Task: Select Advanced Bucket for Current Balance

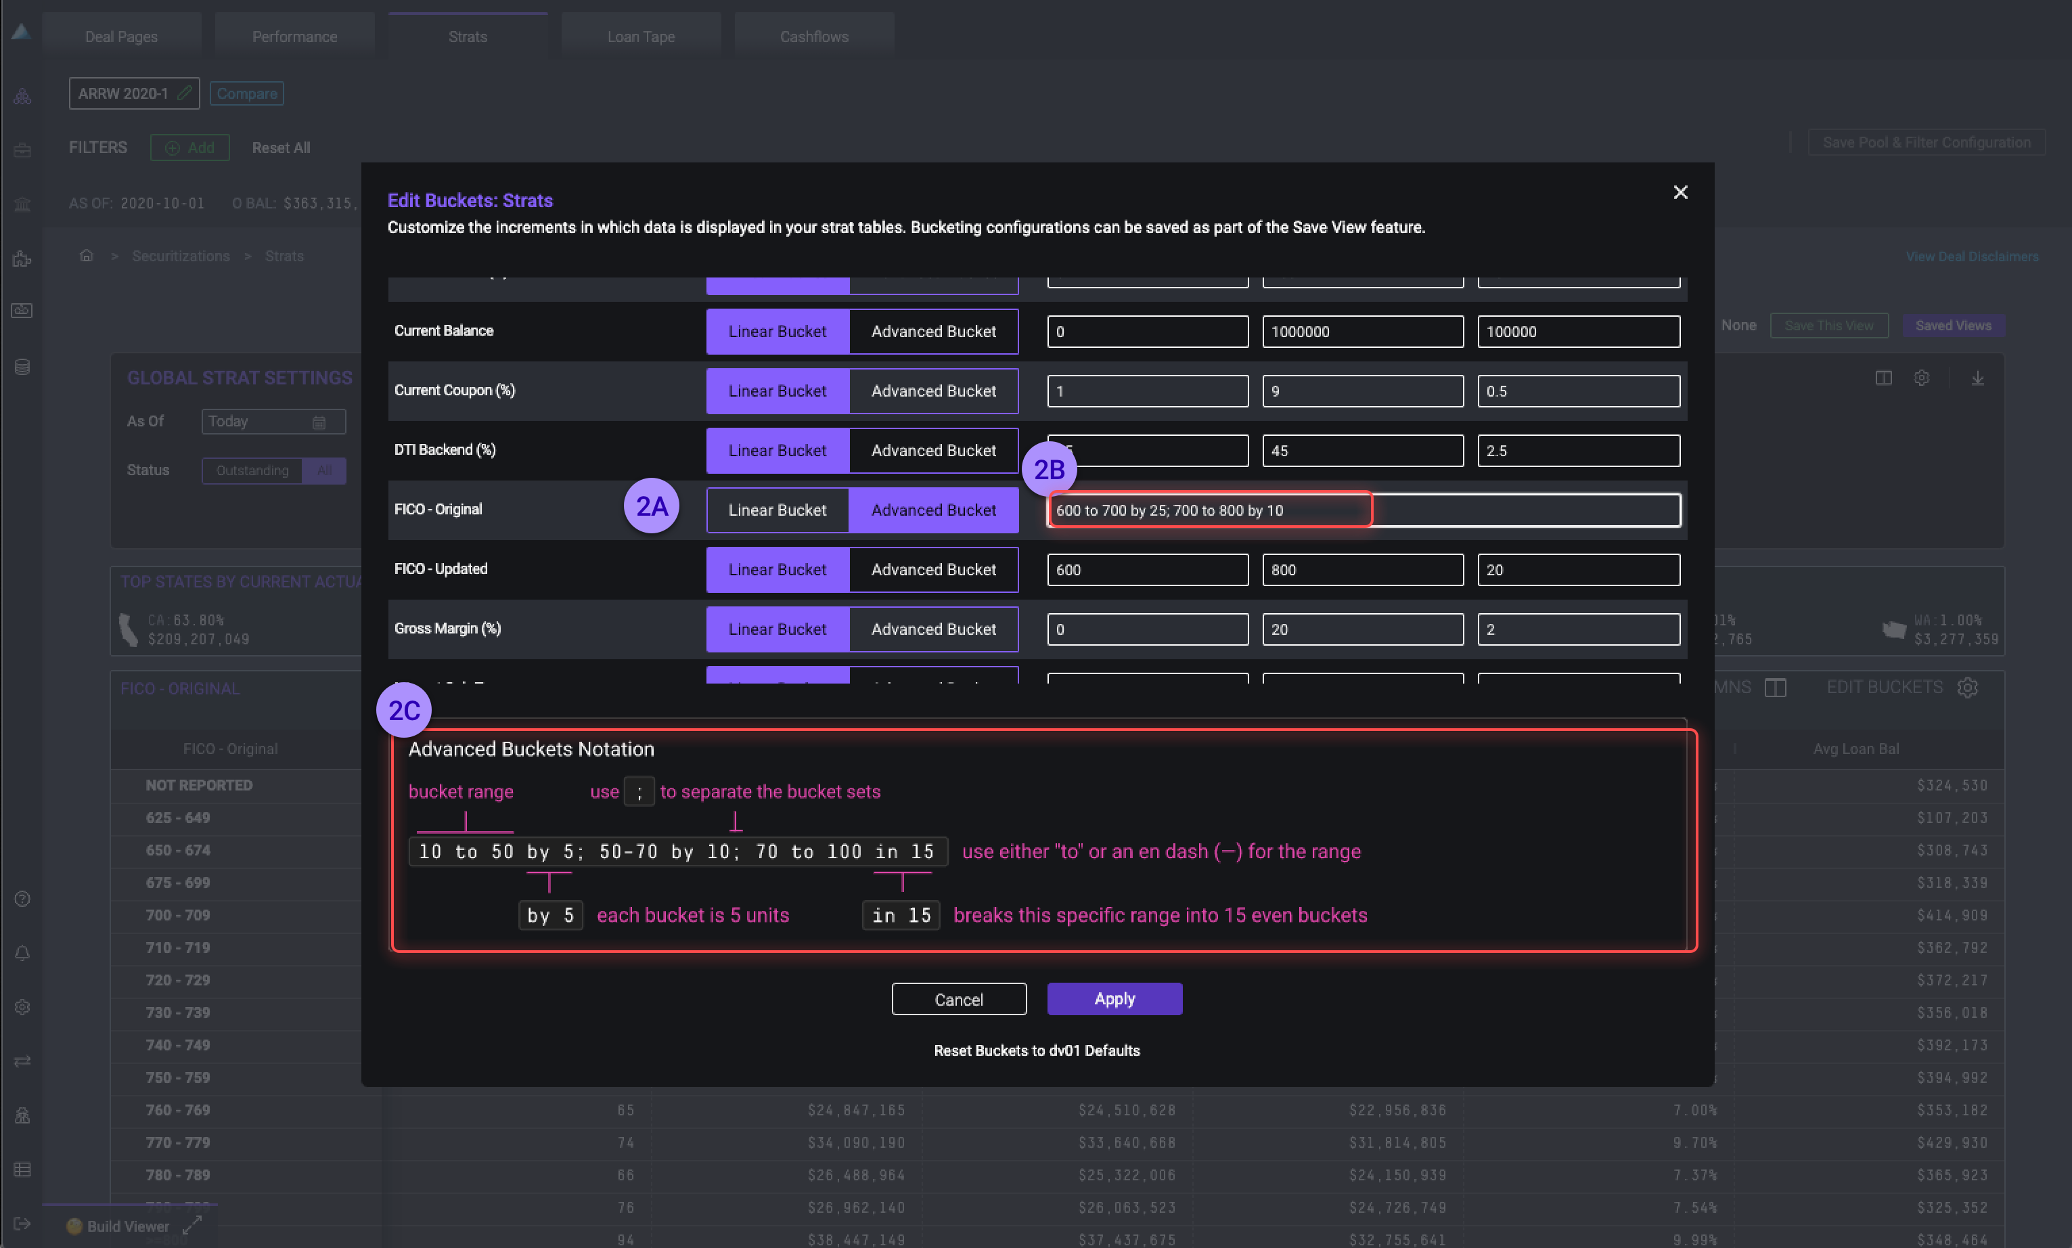Action: pyautogui.click(x=933, y=332)
